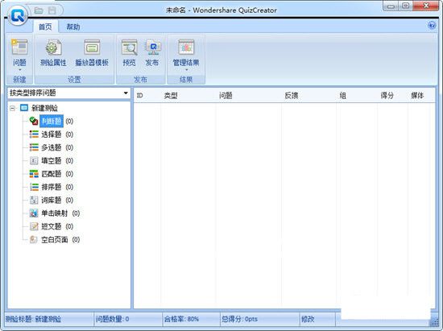The image size is (443, 331).
Task: Maximize the QuizCreator window
Action: [405, 6]
